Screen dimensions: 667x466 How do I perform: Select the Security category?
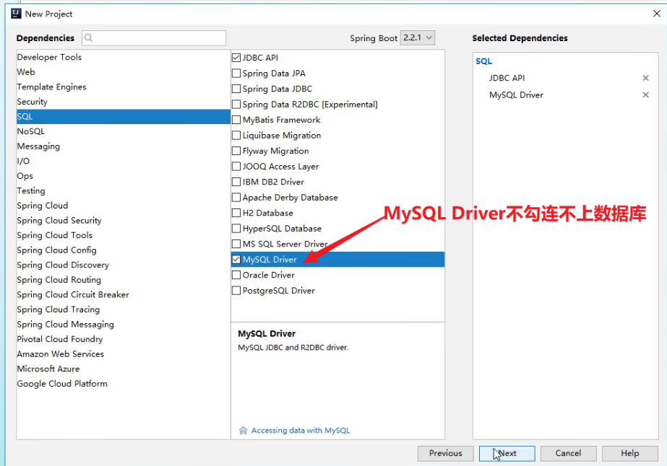[124, 102]
